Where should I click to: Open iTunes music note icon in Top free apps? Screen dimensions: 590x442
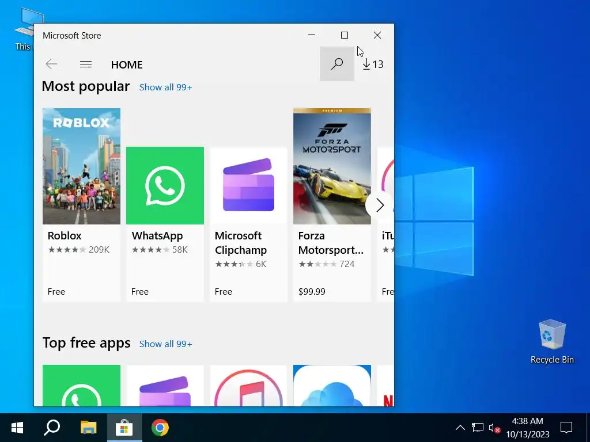point(248,385)
